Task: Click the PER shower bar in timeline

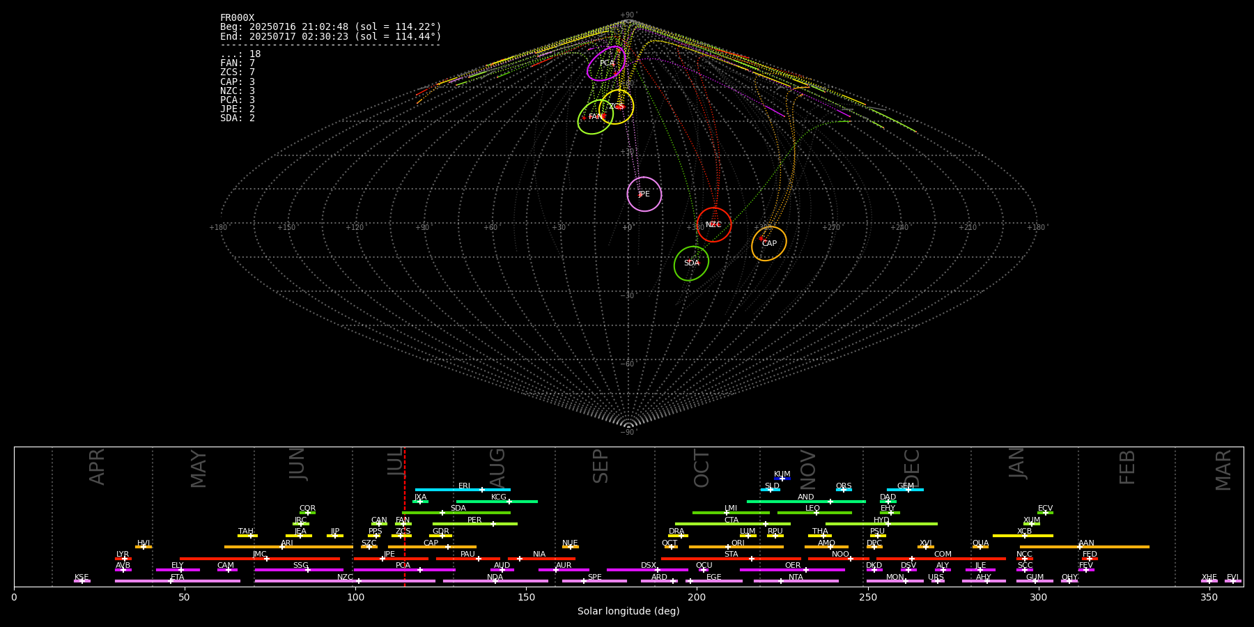Action: click(x=475, y=524)
